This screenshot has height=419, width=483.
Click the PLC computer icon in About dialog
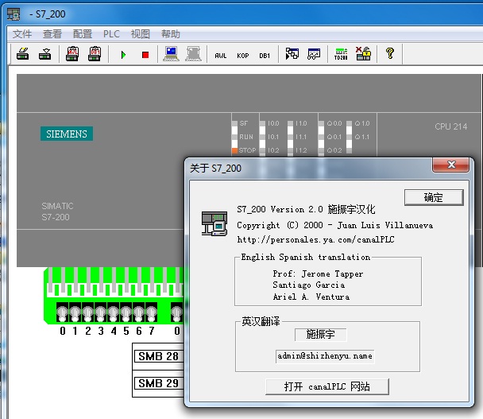[214, 223]
